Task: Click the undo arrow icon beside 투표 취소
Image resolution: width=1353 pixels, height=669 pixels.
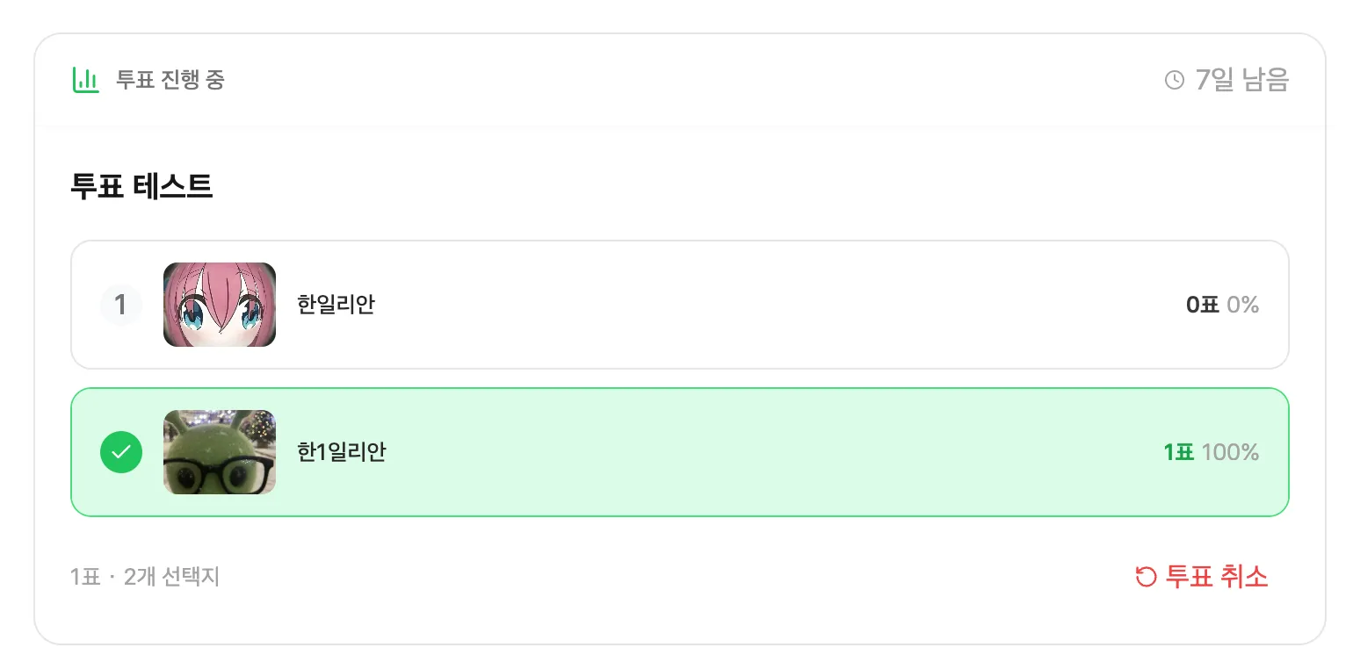Action: [1146, 577]
